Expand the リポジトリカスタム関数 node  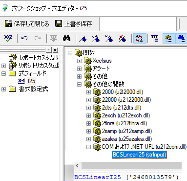3,66
